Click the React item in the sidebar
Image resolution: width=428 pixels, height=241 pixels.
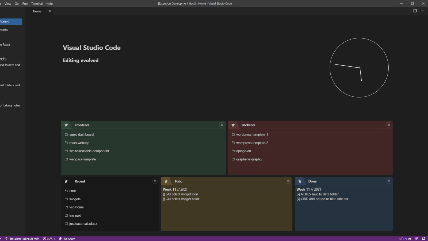click(5, 45)
